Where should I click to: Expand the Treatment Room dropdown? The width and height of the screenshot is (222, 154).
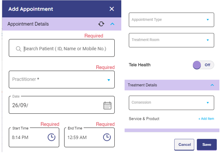click(208, 40)
